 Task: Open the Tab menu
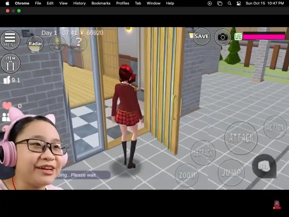click(x=138, y=3)
